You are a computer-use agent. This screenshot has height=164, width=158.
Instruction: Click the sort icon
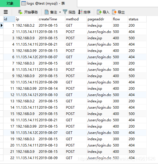[x=80, y=12]
